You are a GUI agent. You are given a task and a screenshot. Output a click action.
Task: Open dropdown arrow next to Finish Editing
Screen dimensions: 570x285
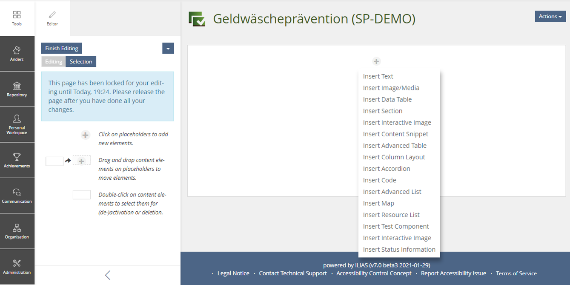[168, 48]
